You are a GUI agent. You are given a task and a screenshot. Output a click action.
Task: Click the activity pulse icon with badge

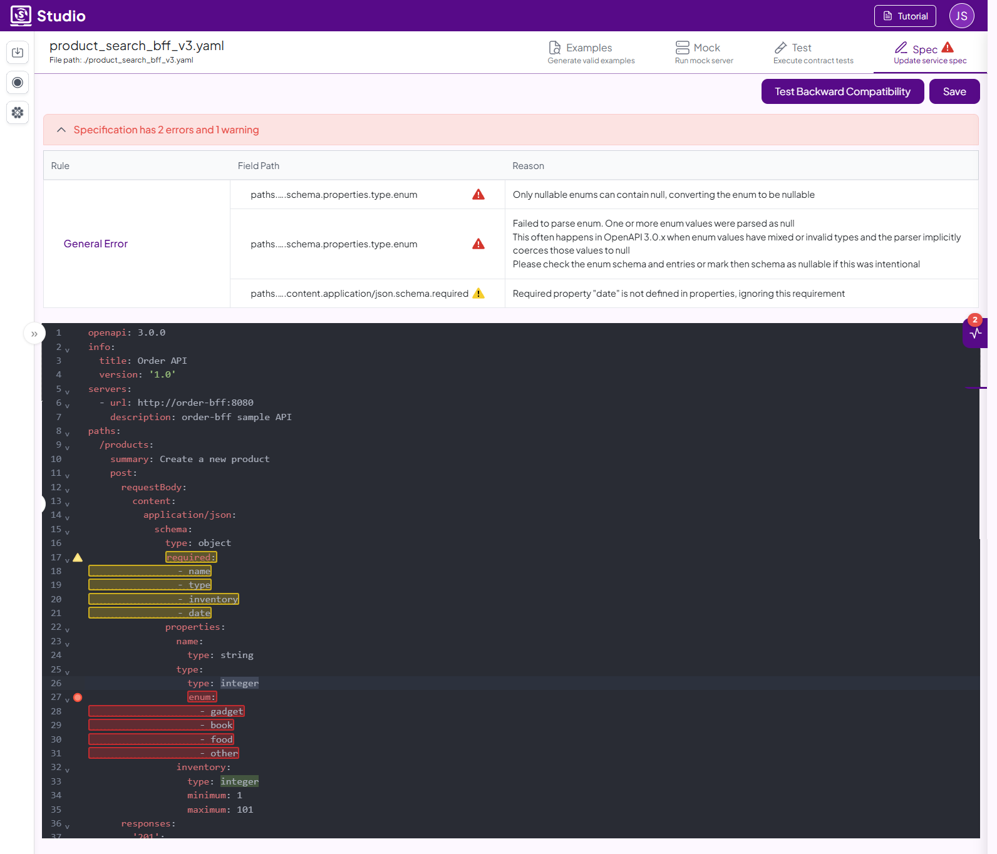tap(975, 332)
